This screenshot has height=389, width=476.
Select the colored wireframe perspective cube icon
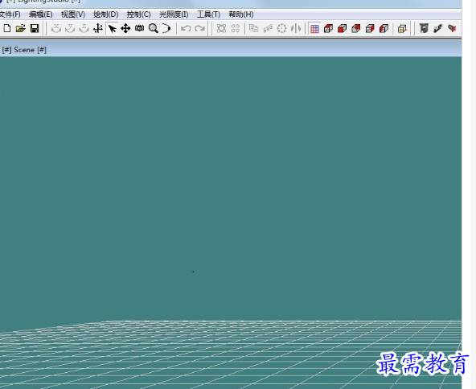coord(402,28)
